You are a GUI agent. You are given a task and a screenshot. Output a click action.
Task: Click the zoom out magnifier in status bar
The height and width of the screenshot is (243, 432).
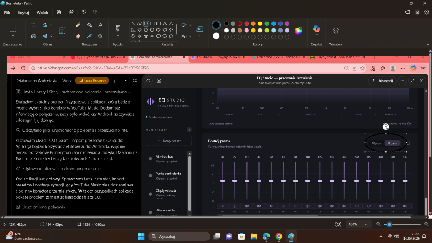(x=378, y=224)
